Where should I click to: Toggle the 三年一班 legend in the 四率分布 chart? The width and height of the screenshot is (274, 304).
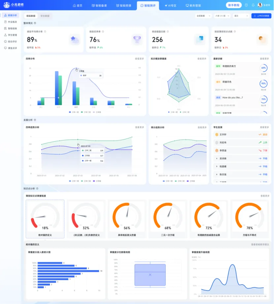tap(74, 112)
